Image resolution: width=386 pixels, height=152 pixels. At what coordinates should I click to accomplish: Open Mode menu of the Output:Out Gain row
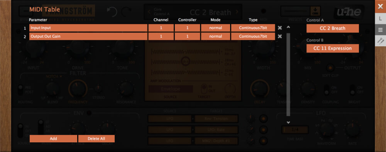216,36
